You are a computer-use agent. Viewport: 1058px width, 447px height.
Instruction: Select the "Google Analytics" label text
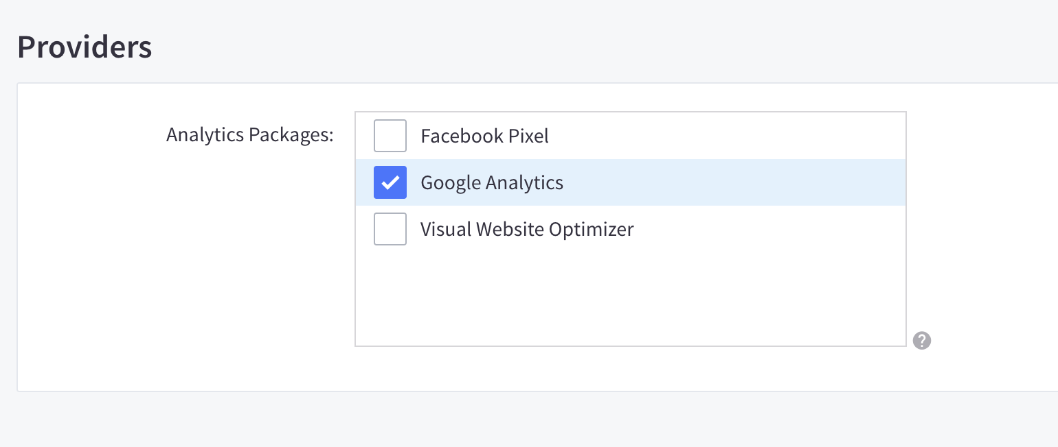point(492,182)
